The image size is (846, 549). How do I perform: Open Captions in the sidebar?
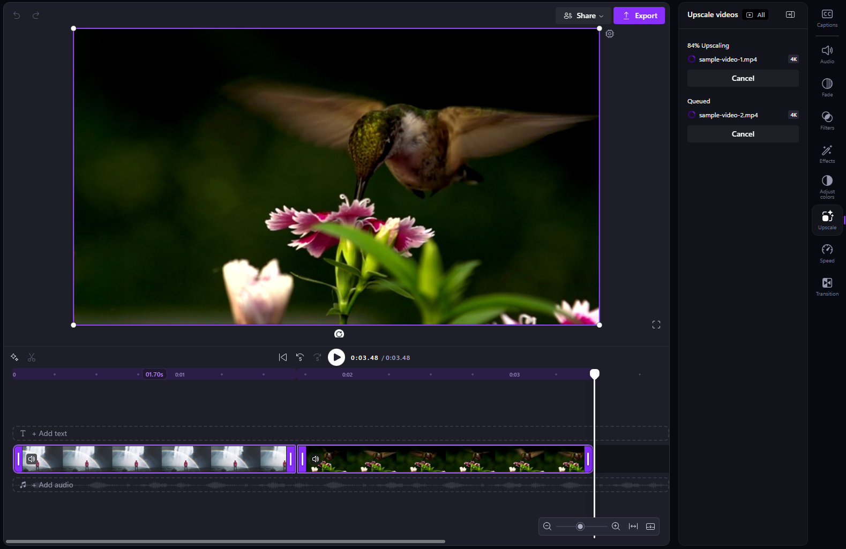(x=827, y=19)
